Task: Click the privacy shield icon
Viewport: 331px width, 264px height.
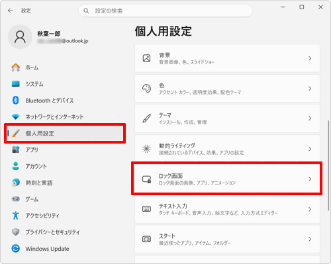Action: click(x=16, y=232)
